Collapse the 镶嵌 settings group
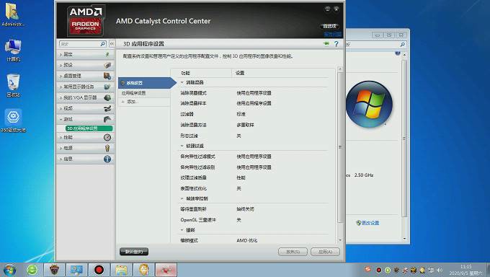490x277 pixels. tap(182, 230)
